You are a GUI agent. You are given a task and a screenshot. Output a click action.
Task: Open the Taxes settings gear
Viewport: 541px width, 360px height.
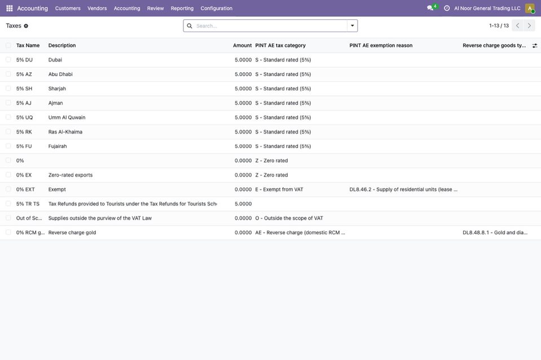click(26, 26)
